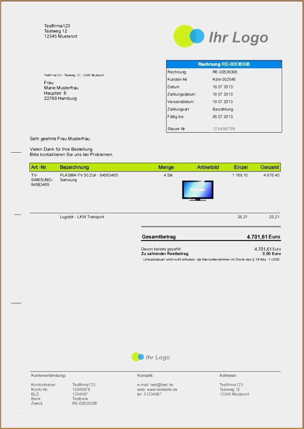This screenshot has height=429, width=304.
Task: Click the Logistik - LKW Transport line item
Action: (x=82, y=217)
